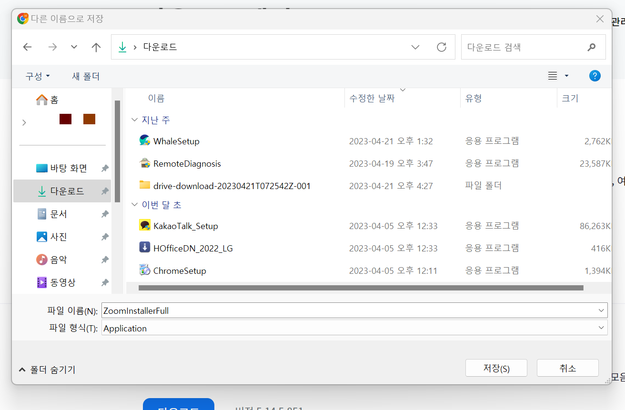
Task: Unpin 바탕 화면 from quick access
Action: [104, 168]
